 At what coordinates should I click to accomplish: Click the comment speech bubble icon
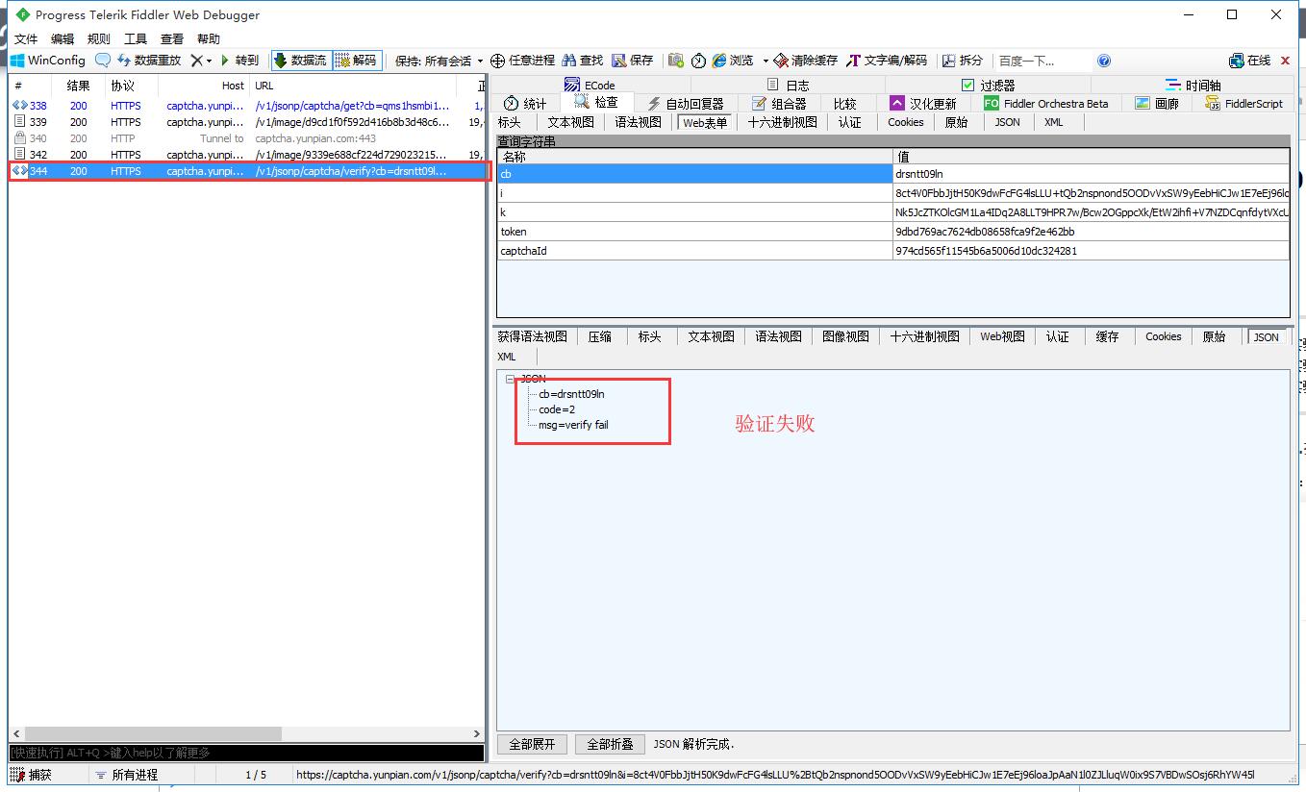(x=102, y=61)
